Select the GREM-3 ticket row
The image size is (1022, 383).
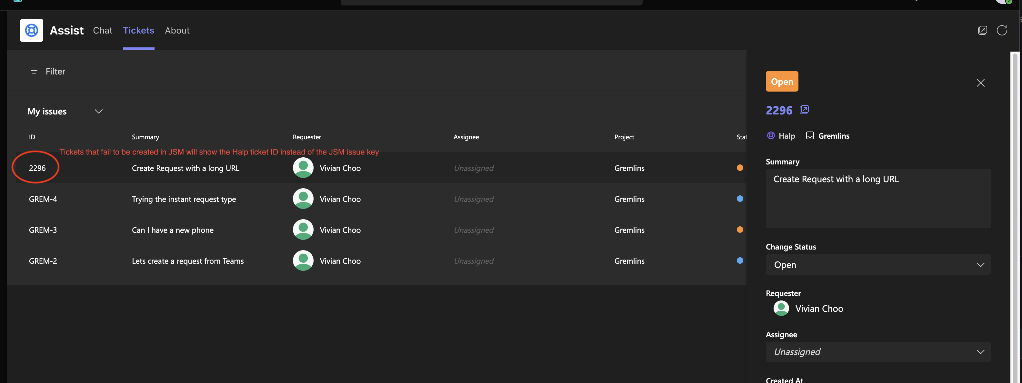pyautogui.click(x=172, y=230)
